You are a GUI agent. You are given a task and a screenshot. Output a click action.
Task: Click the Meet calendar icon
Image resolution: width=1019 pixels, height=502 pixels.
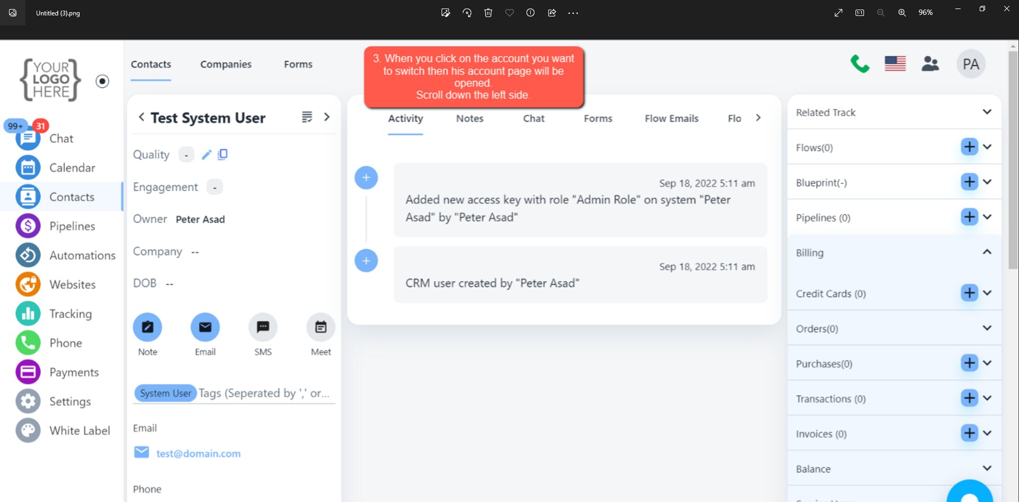(x=321, y=327)
